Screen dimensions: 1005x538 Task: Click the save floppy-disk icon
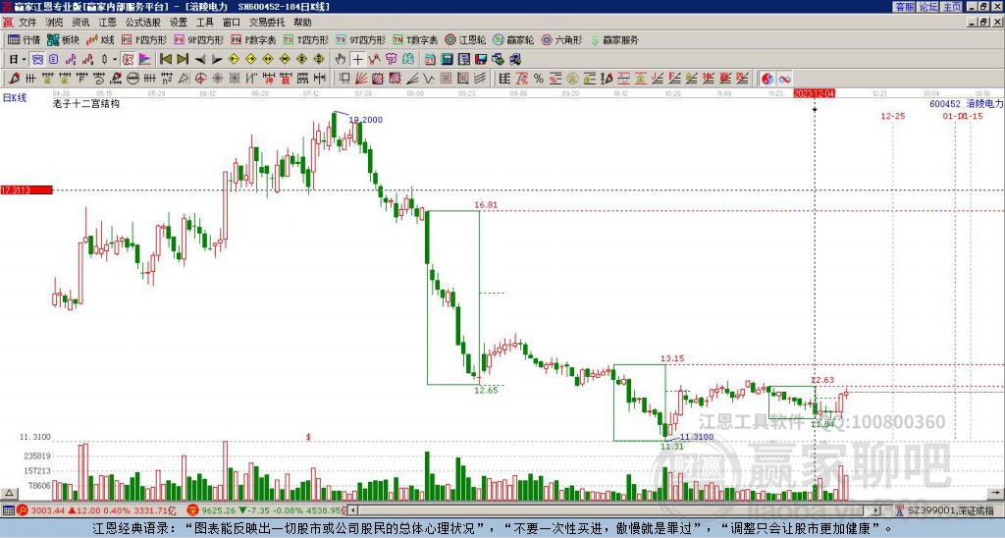point(481,60)
